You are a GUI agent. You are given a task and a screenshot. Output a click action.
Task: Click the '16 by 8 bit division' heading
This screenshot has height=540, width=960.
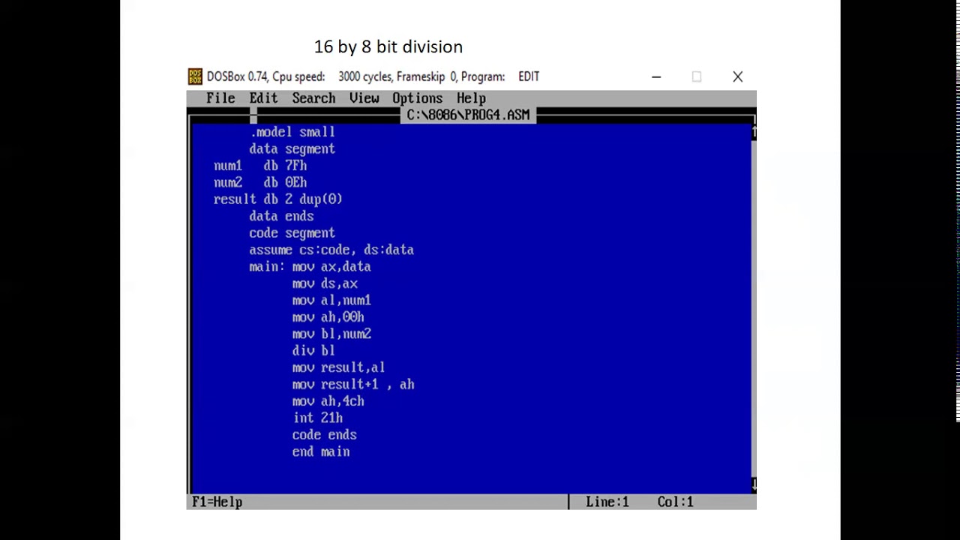pyautogui.click(x=388, y=46)
